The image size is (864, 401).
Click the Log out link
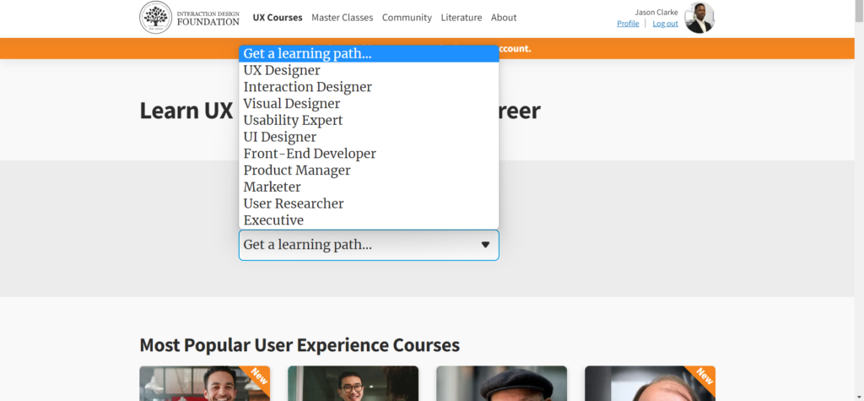pyautogui.click(x=665, y=23)
